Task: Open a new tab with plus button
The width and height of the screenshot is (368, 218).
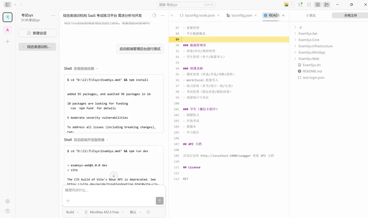Action: coord(283,15)
